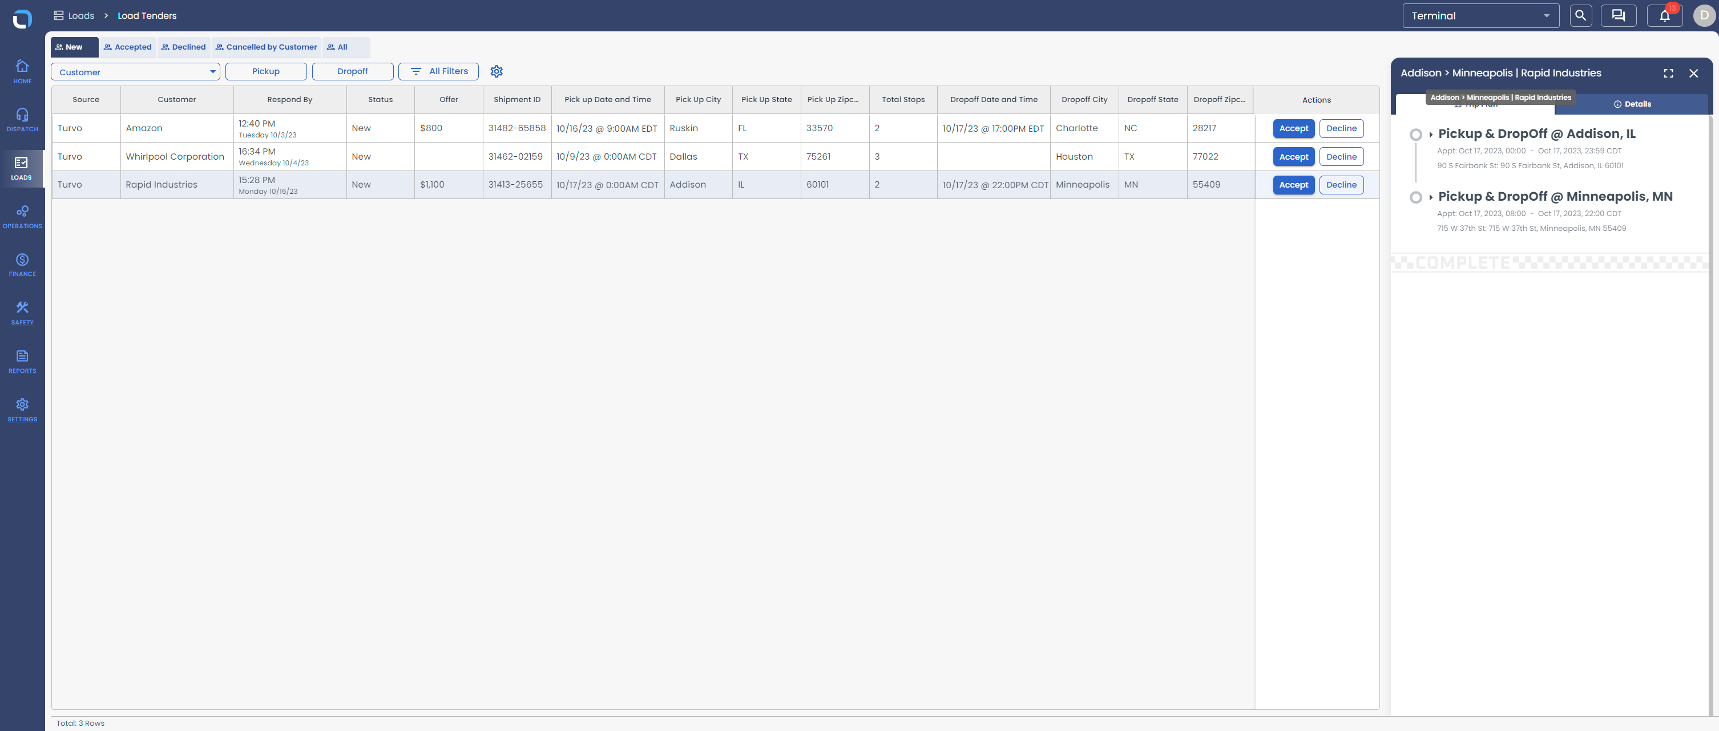Open the Settings sidebar icon

[x=22, y=410]
